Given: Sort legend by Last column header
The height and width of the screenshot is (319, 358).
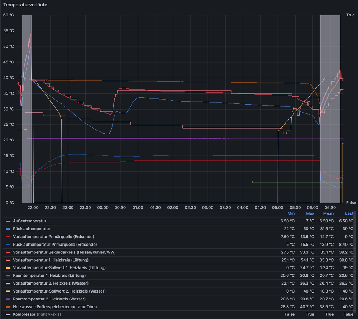Looking at the screenshot, I should [349, 213].
